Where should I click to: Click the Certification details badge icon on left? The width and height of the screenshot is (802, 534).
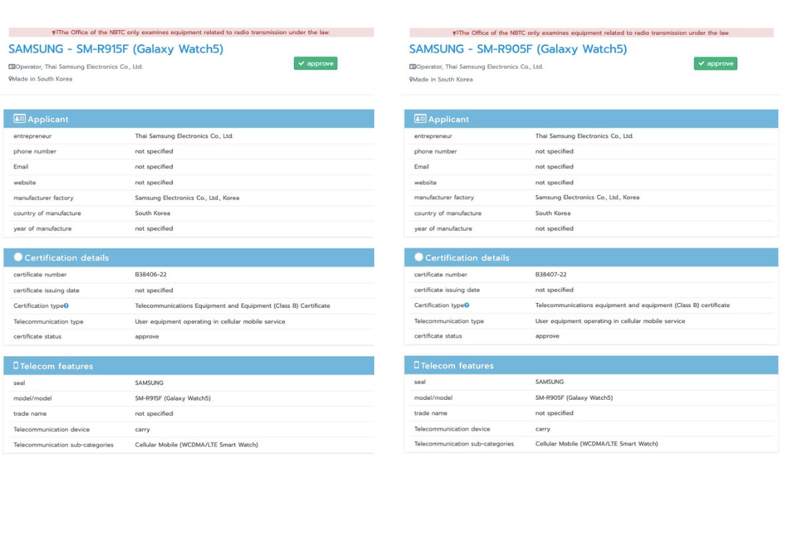18,258
